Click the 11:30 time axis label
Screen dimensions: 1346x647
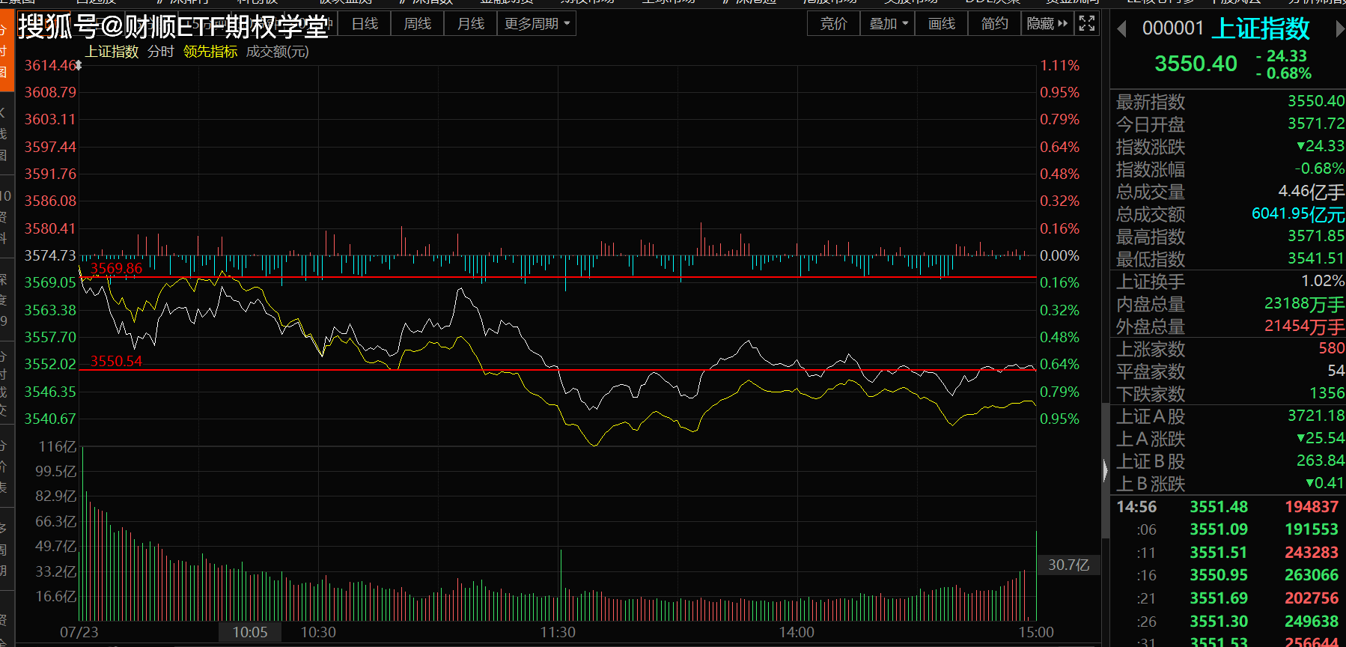[558, 632]
